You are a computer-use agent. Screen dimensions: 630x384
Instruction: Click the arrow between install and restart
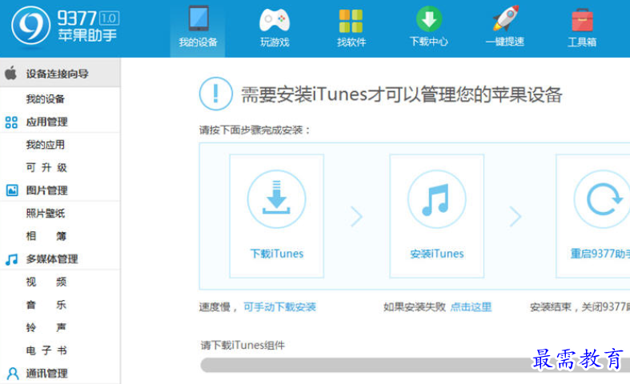(516, 217)
